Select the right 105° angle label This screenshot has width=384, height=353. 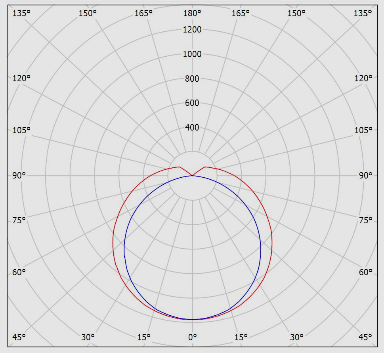tap(363, 130)
